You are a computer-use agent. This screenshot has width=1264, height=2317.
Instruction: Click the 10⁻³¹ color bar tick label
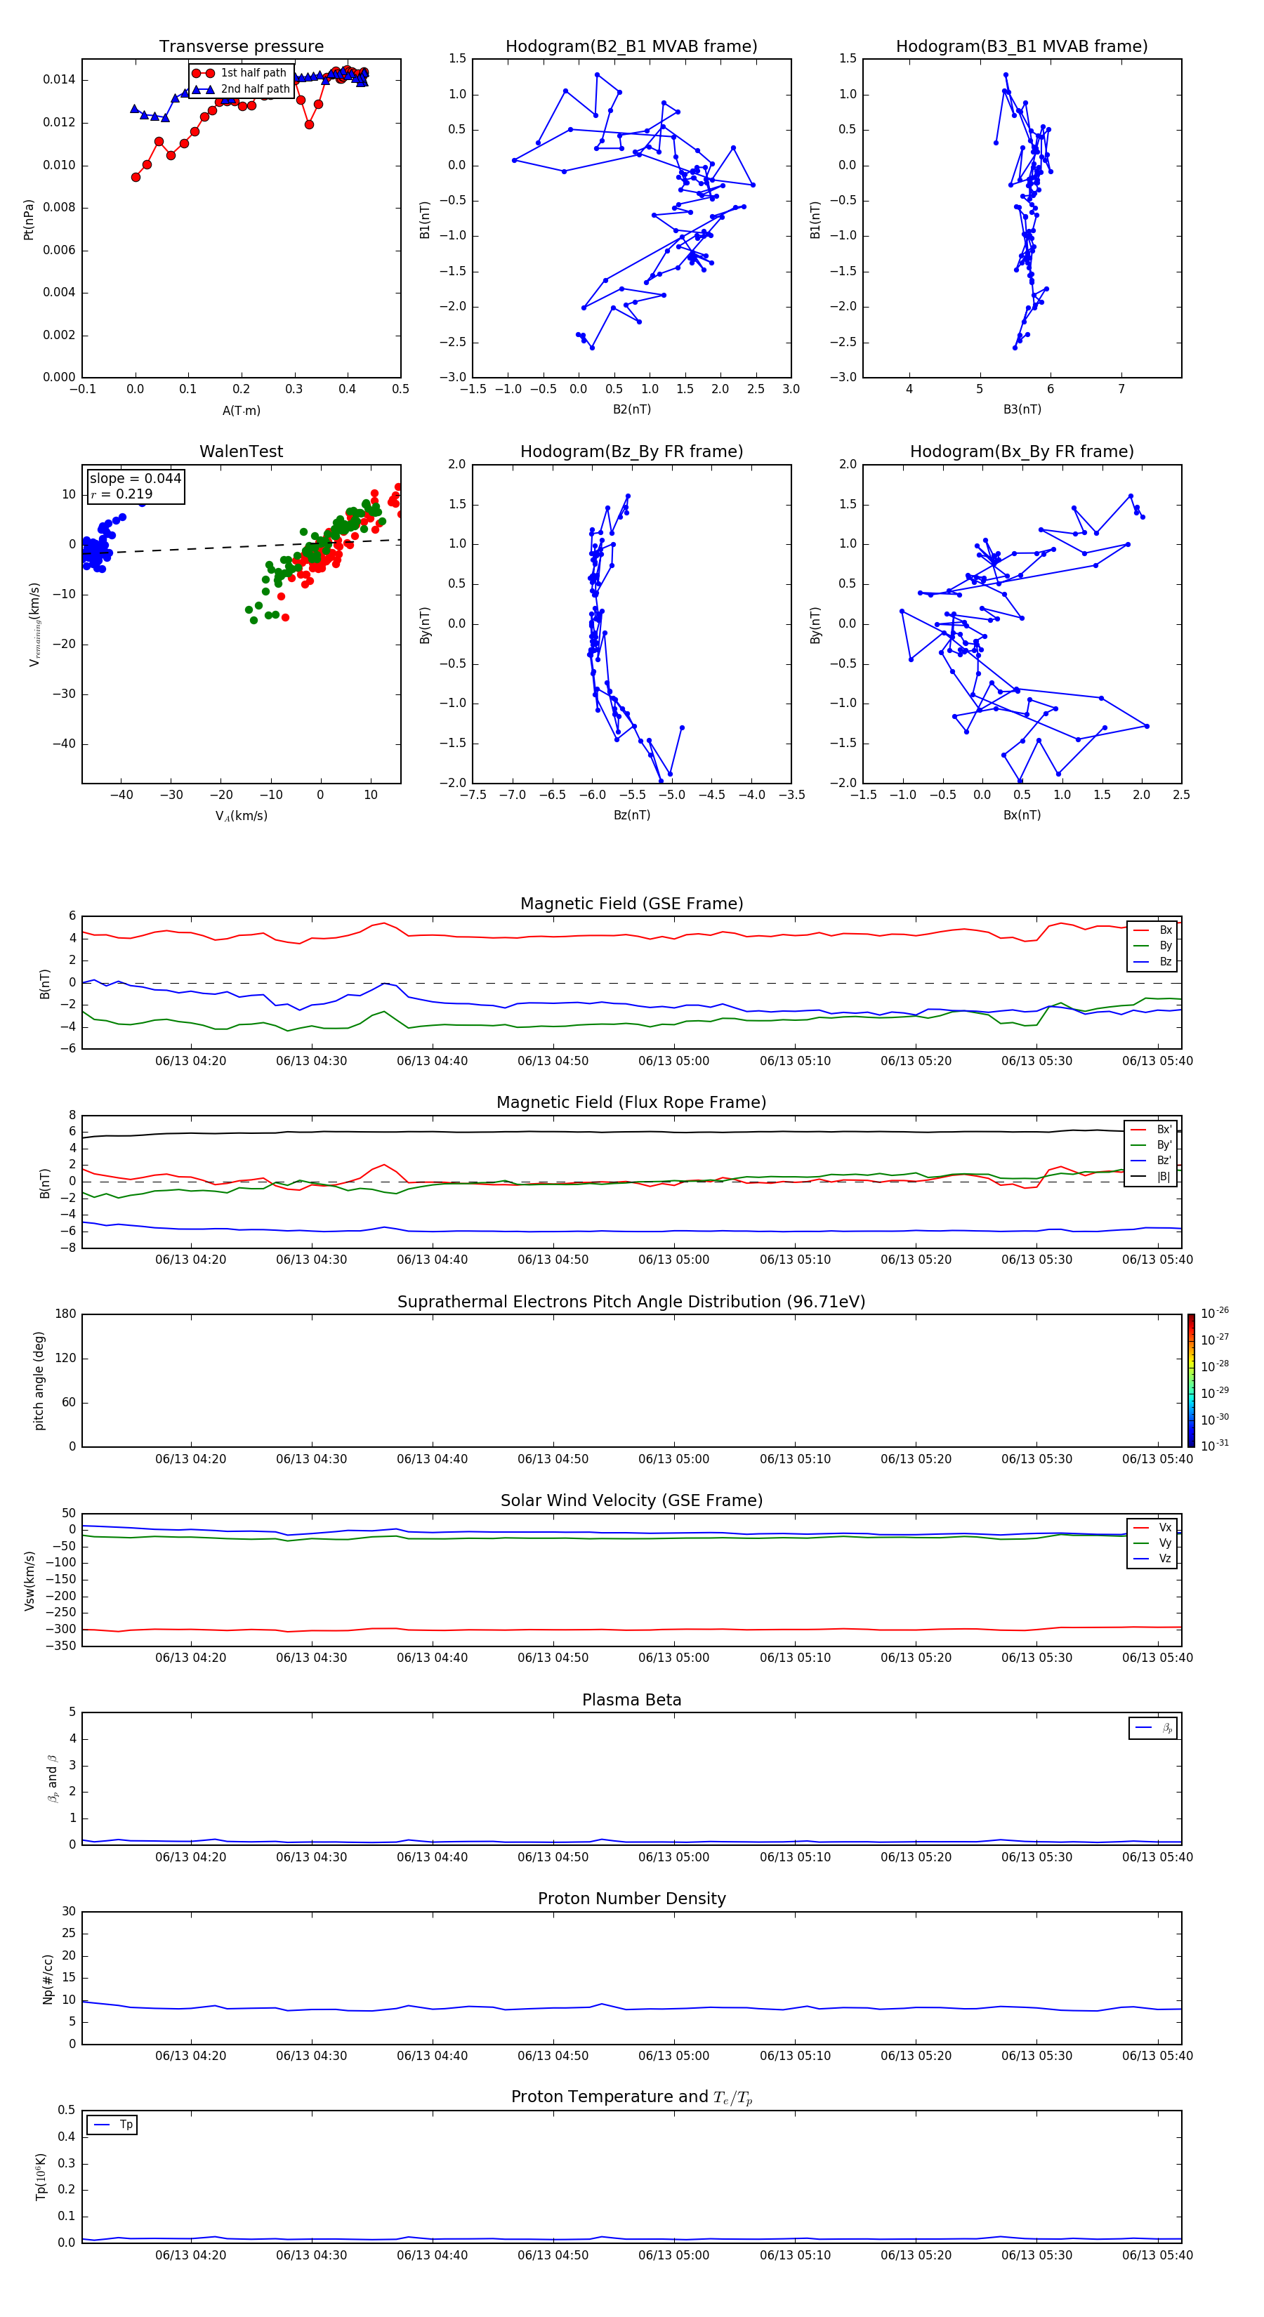tap(1215, 1446)
